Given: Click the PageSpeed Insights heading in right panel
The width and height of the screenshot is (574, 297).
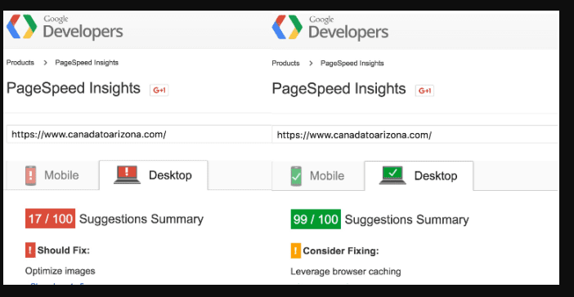Looking at the screenshot, I should (339, 89).
